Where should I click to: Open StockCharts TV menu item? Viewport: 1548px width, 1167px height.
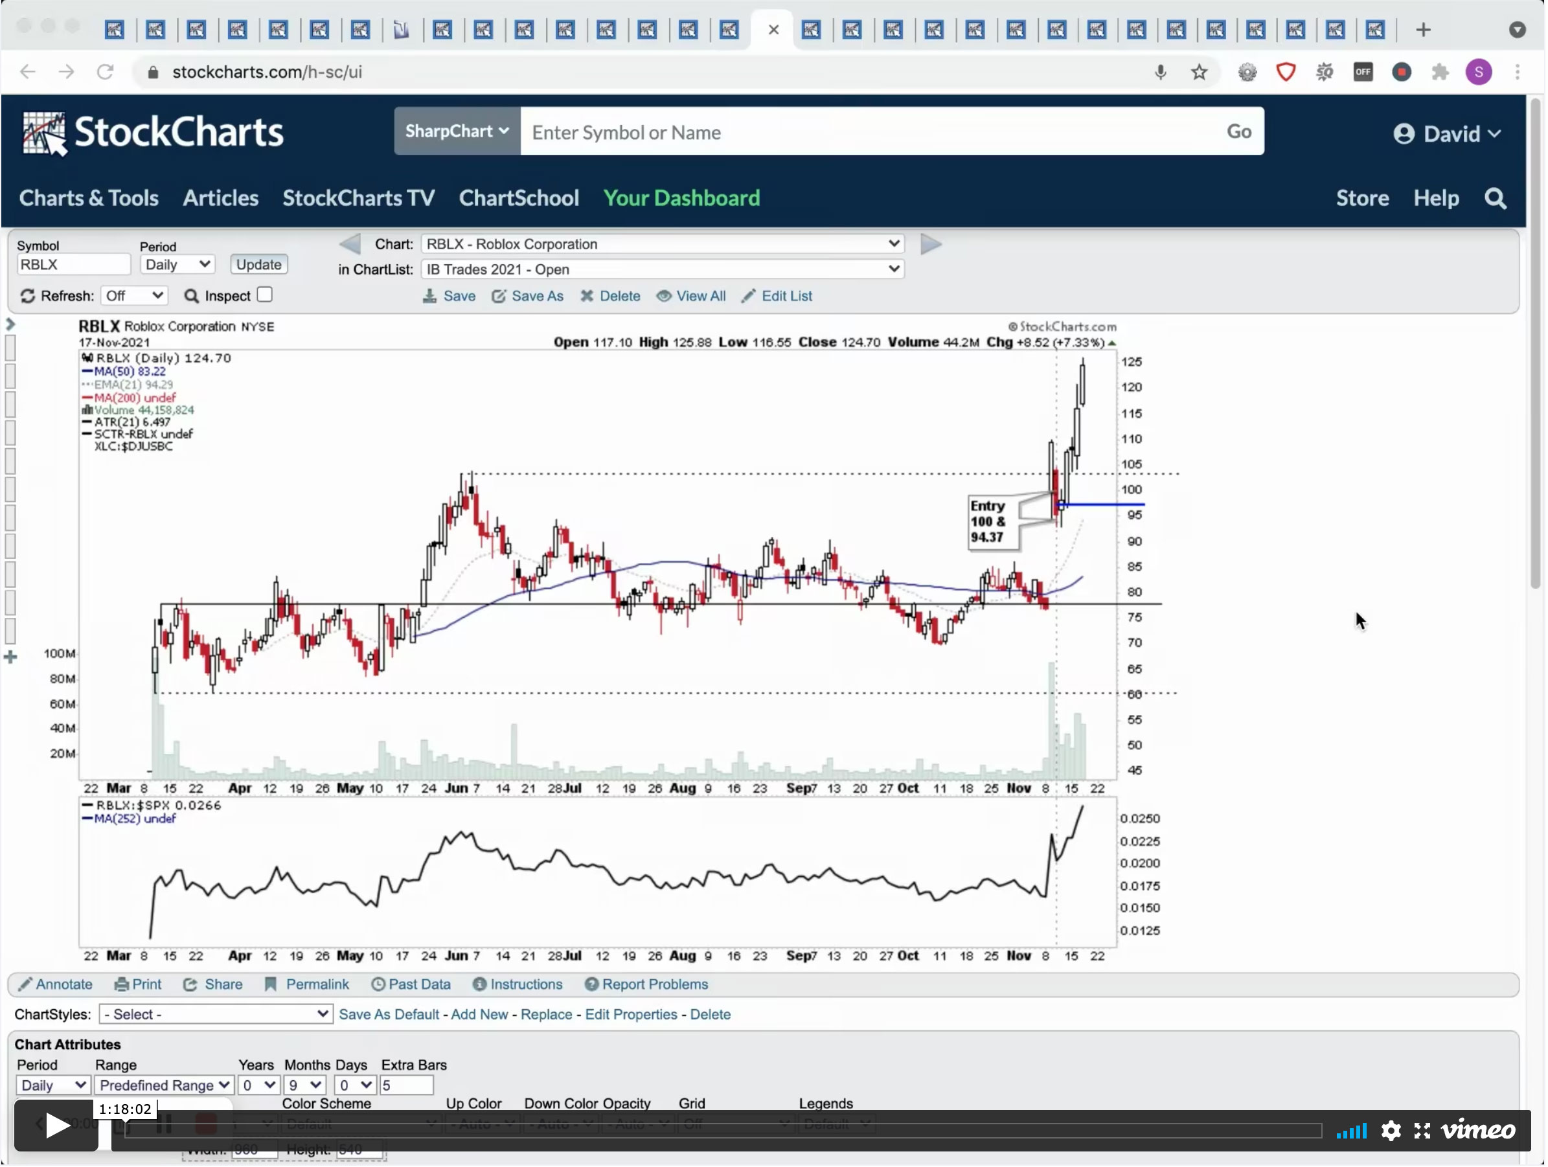[x=358, y=199]
